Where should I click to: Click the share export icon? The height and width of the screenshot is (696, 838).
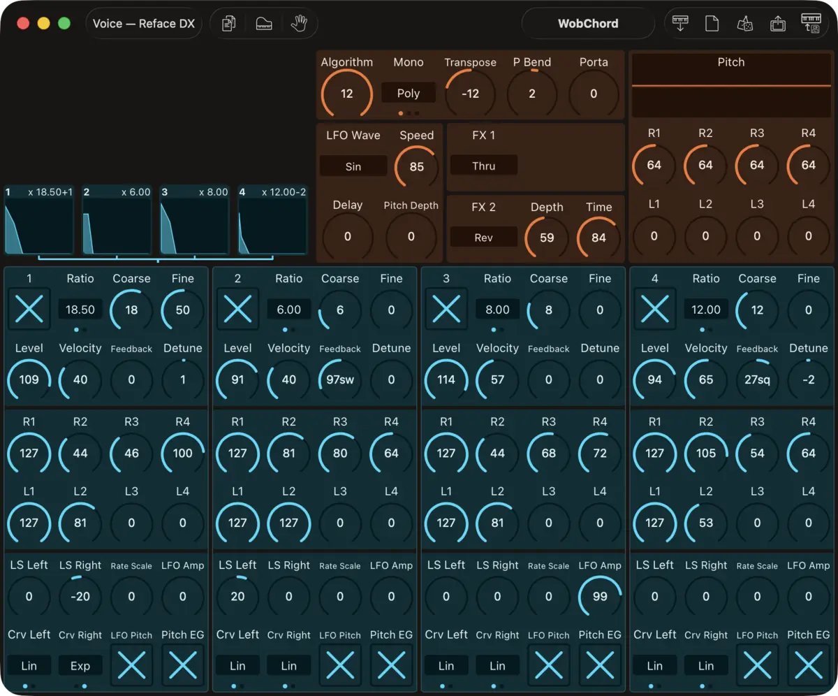click(777, 24)
